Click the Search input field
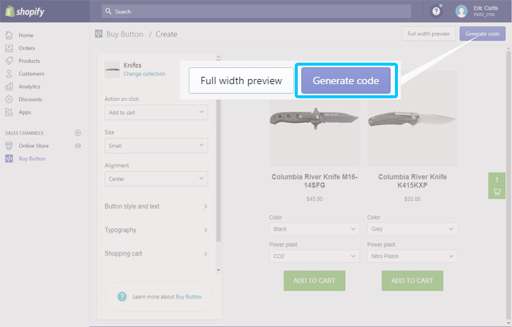This screenshot has height=327, width=512. coord(256,12)
